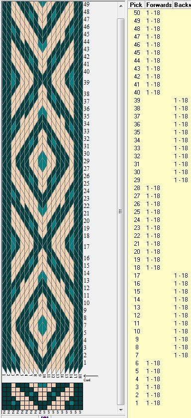Select the row for pick 50 in the list
Screen dimensions: 191x418
159,13
